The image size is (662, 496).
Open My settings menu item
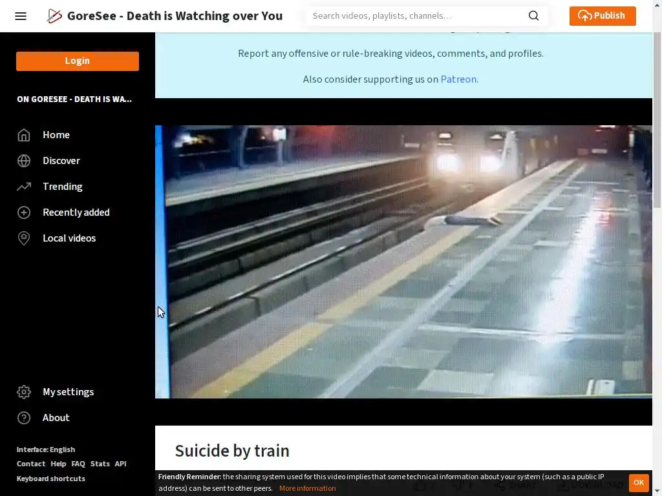[69, 392]
